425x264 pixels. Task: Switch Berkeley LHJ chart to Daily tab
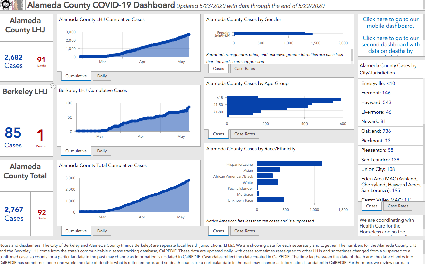(x=102, y=151)
